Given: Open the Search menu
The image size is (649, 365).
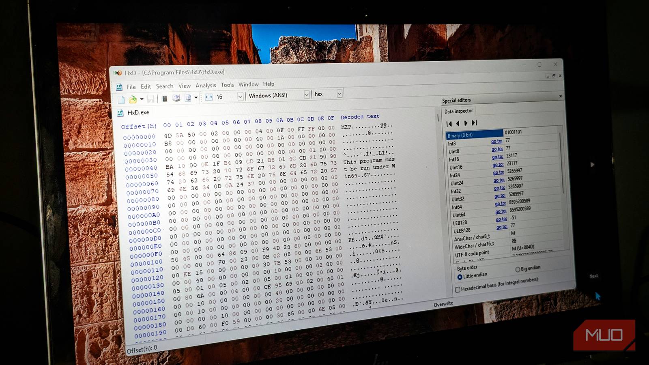Looking at the screenshot, I should (165, 86).
